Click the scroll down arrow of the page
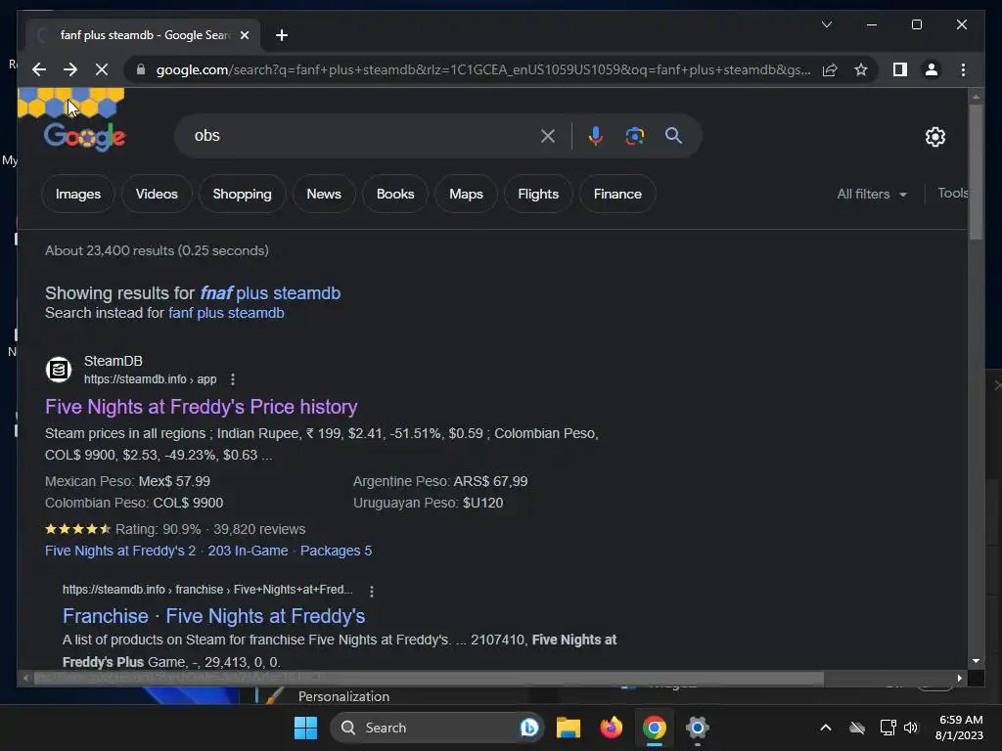 pyautogui.click(x=976, y=661)
